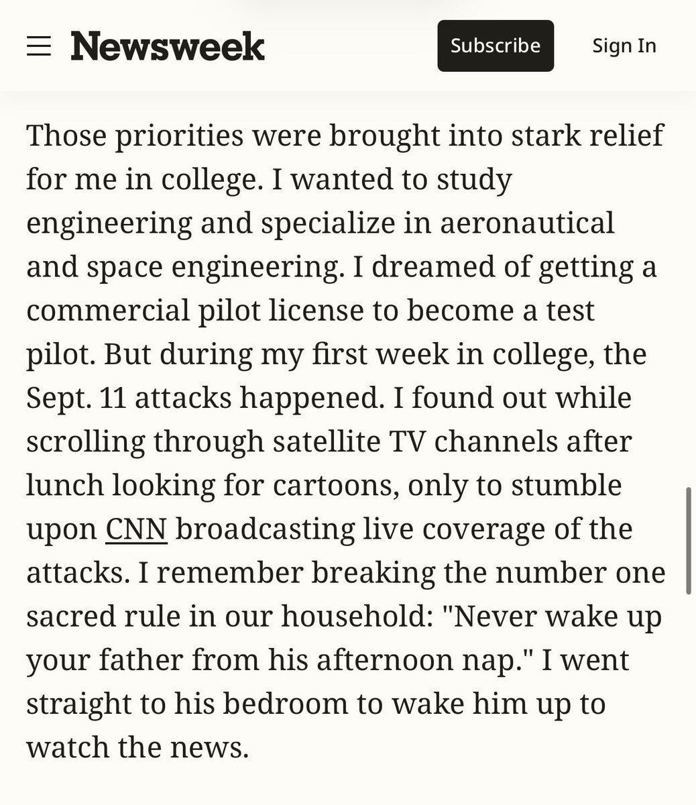Viewport: 696px width, 805px height.
Task: Open the hamburger navigation menu
Action: 39,46
